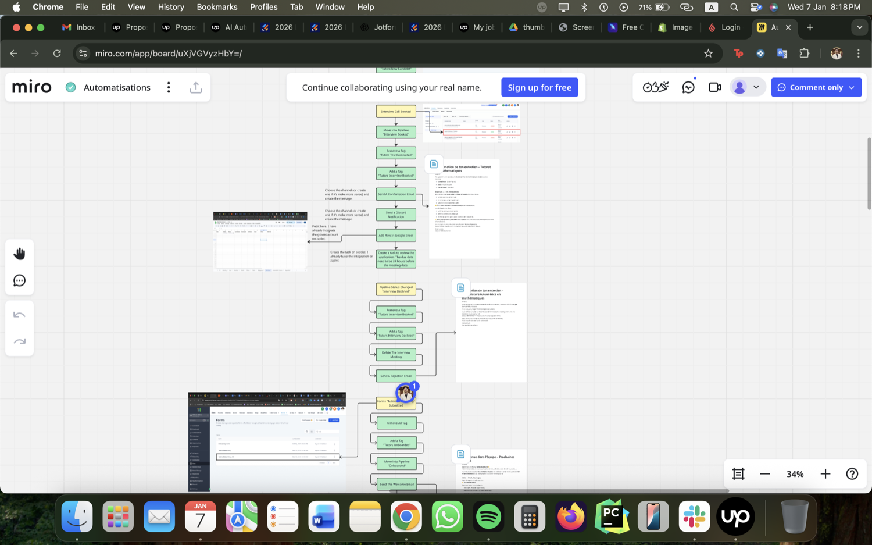Viewport: 872px width, 545px height.
Task: Select the "Send A Confirmation Email" node
Action: [396, 194]
